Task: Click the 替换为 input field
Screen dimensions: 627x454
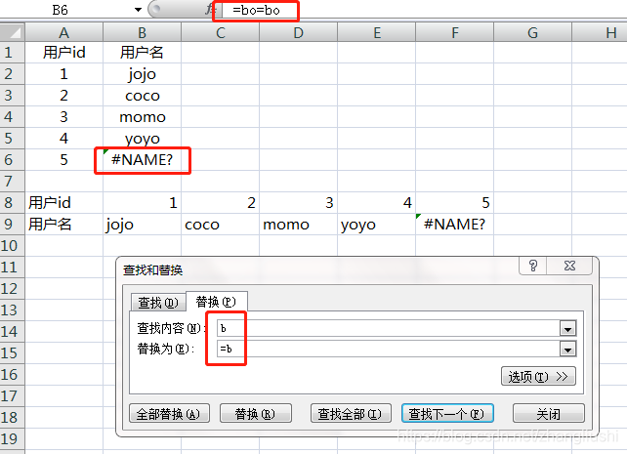Action: click(389, 349)
